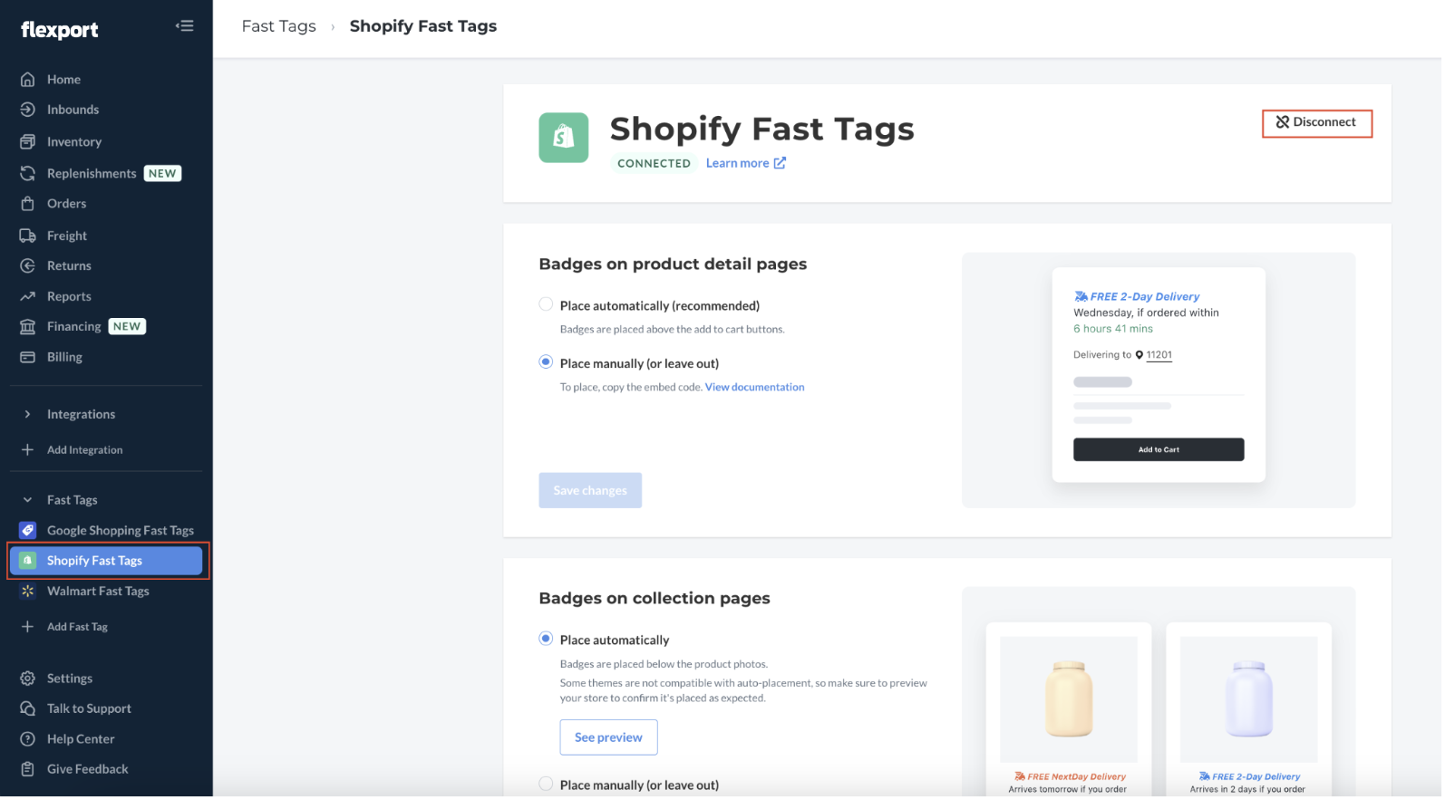The height and width of the screenshot is (799, 1445).
Task: Click the CONNECTED status badge
Action: click(654, 163)
